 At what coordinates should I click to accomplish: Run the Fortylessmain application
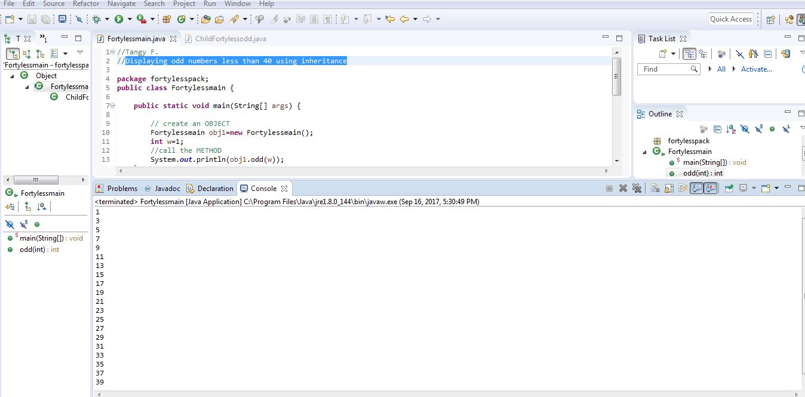[x=118, y=19]
